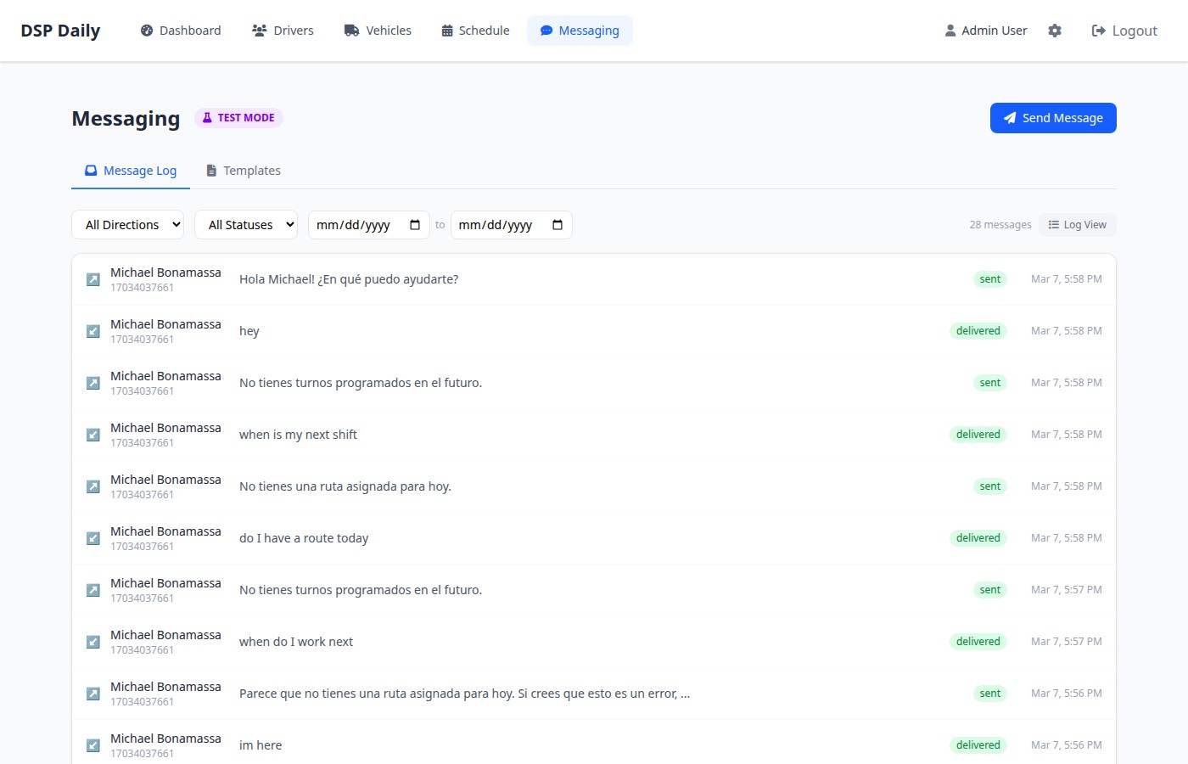Expand the All Statuses dropdown
Screen dimensions: 1188x764
click(x=246, y=224)
